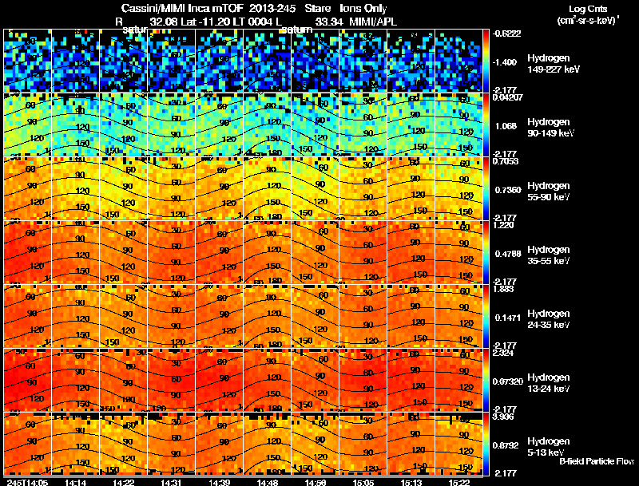Click the '-0.6222' color scale maximum value
Viewport: 639px width, 486px height.
click(506, 34)
